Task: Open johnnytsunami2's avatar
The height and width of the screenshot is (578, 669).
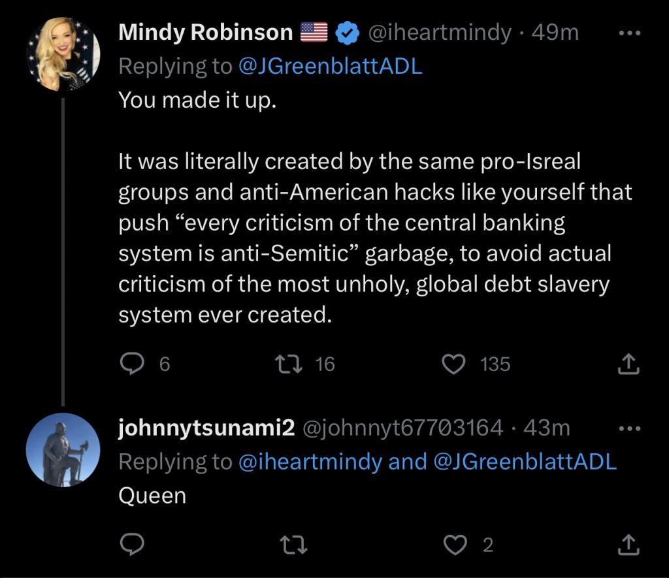Action: 63,449
